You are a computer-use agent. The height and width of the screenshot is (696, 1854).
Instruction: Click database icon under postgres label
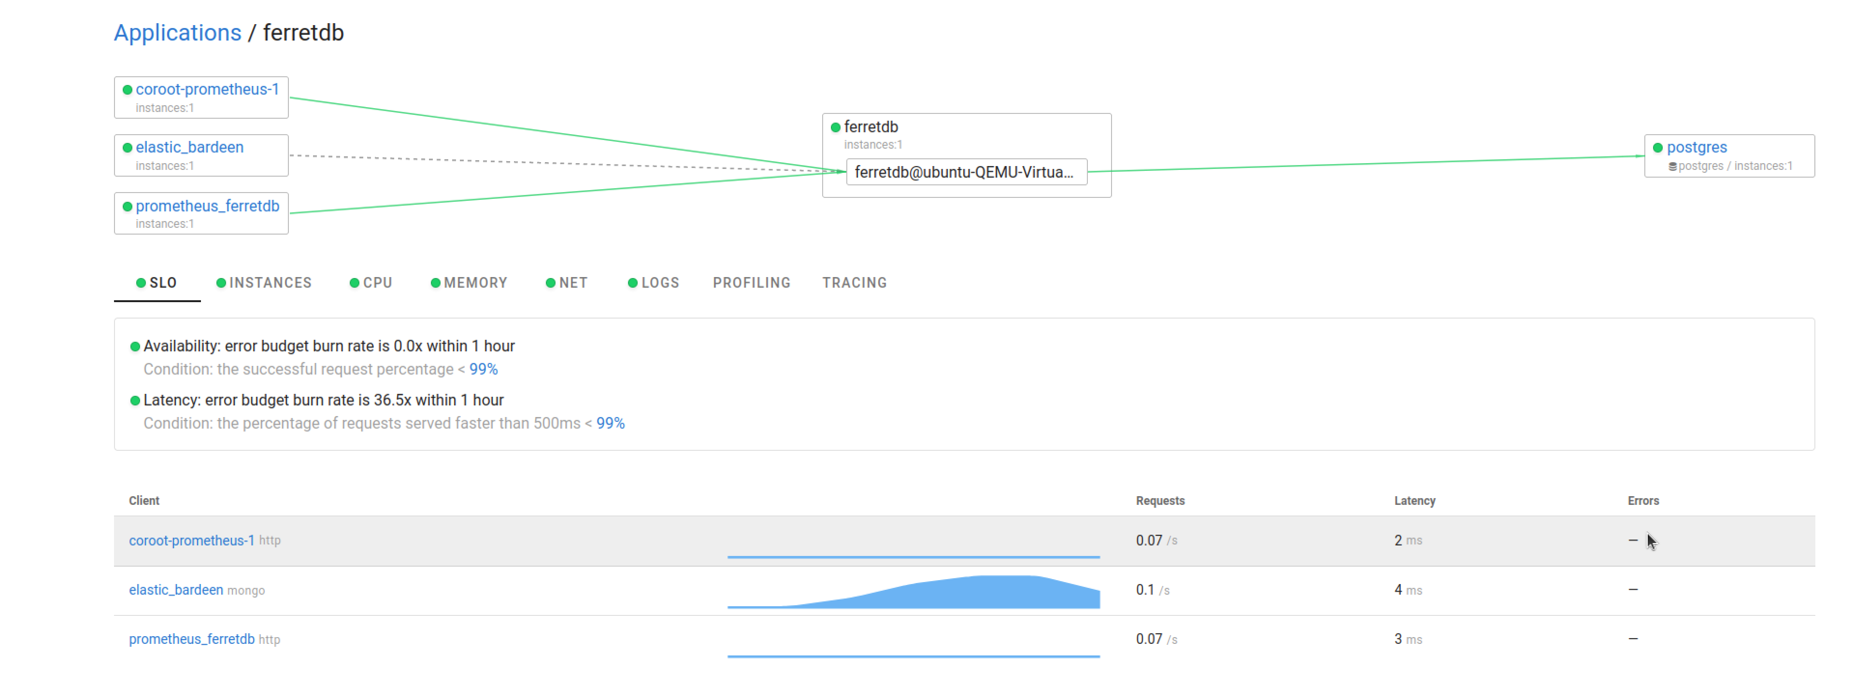(1672, 166)
